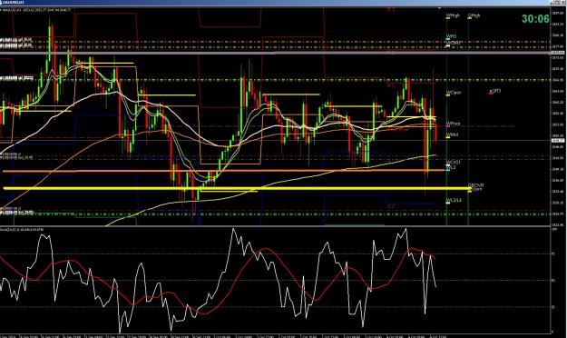This screenshot has height=338, width=567.
Task: Select the WOpen level label
Action: (454, 93)
